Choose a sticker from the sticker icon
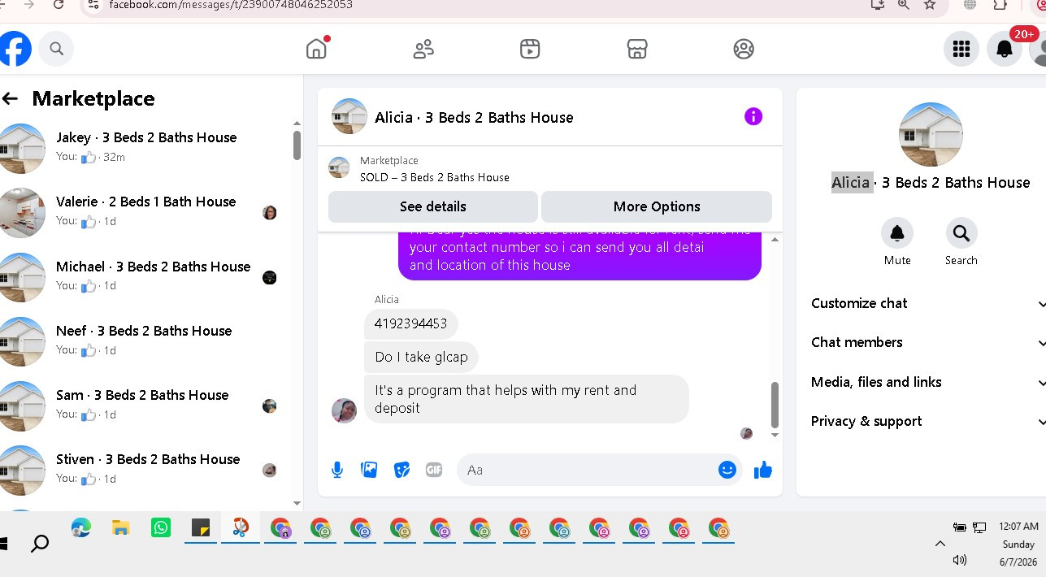 401,470
